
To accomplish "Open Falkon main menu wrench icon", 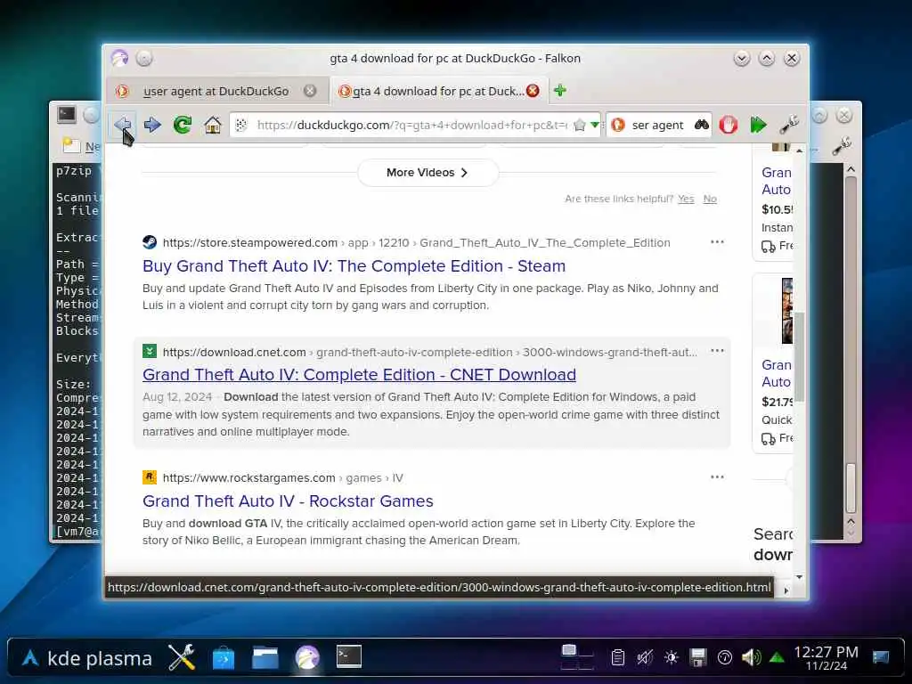I will coord(789,125).
